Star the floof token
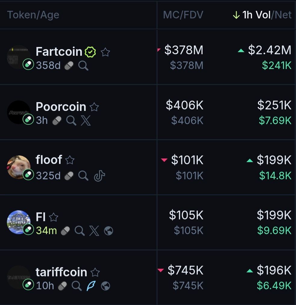Screen dimensions: 296x305 coord(70,160)
